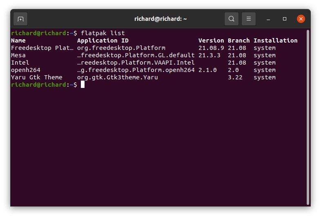Click system in the Yaru row

tap(265, 78)
